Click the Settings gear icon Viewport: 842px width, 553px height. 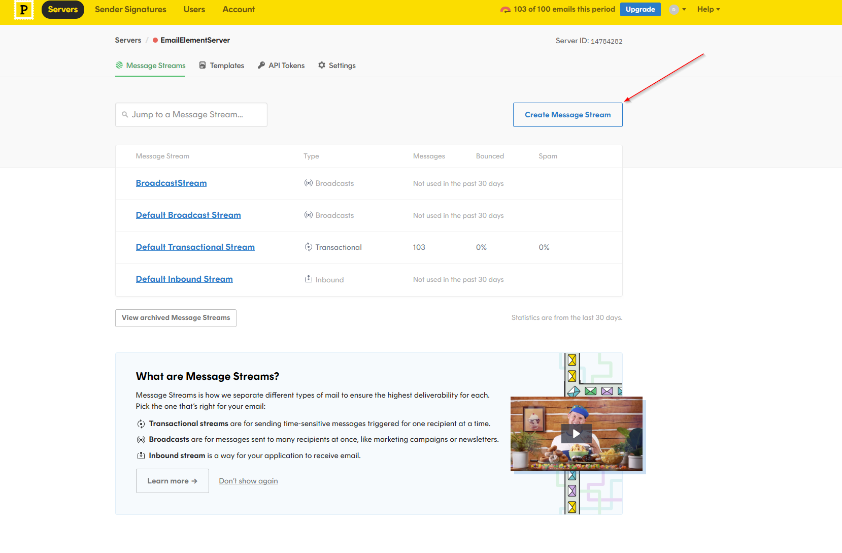point(322,66)
